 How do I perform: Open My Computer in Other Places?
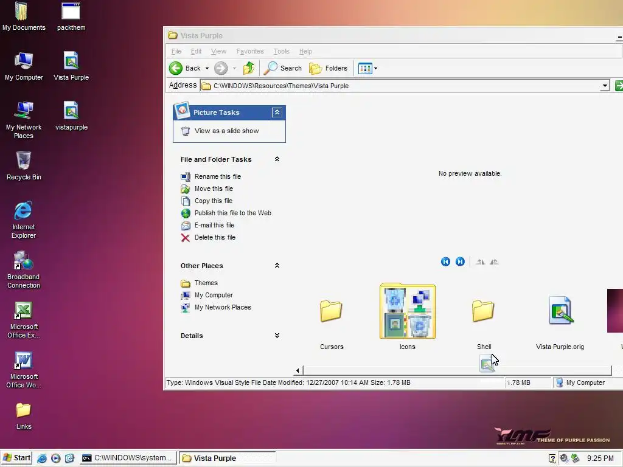click(x=214, y=295)
